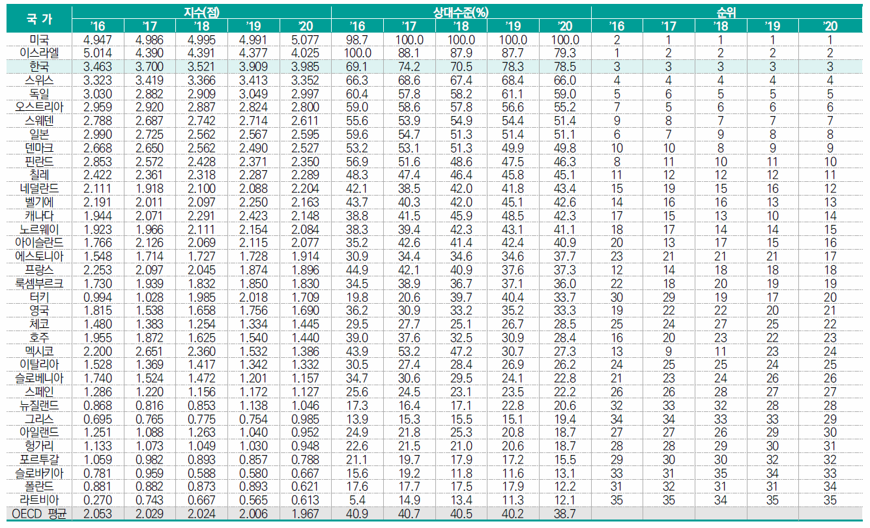
Task: Select the country name 헝가리
Action: click(39, 446)
